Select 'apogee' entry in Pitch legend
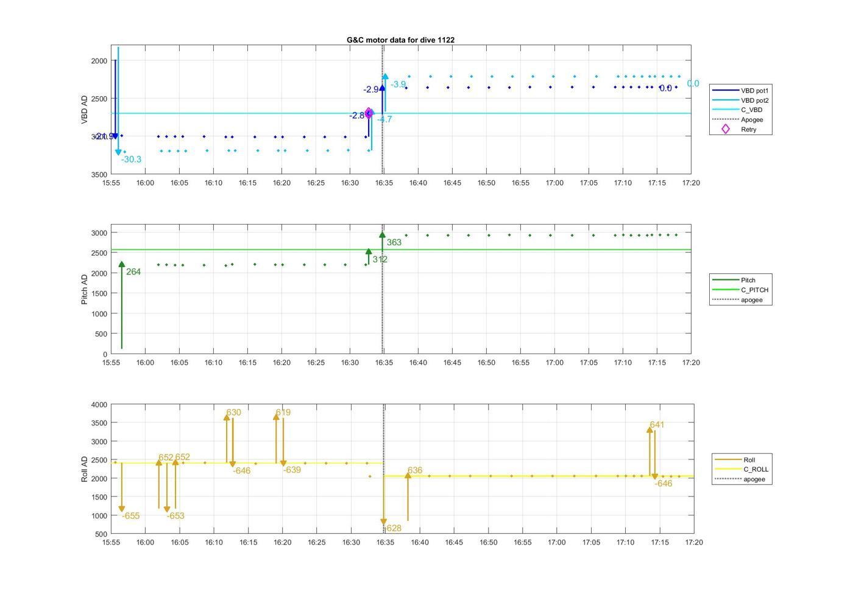The width and height of the screenshot is (853, 600). coord(752,300)
